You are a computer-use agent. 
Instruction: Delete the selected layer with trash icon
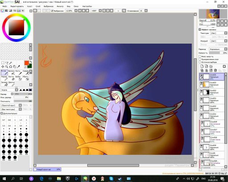216,70
